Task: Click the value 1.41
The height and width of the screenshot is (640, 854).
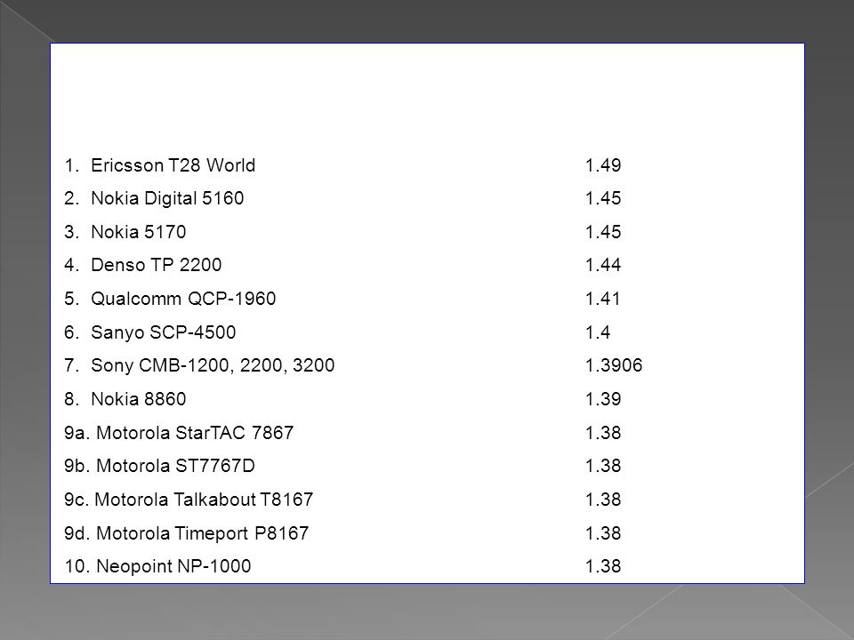Action: (602, 299)
